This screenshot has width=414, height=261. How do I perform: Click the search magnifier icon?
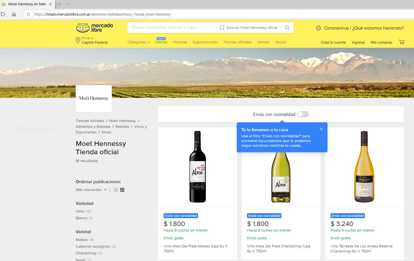pos(287,28)
